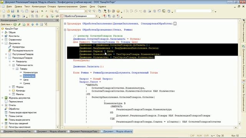This screenshot has width=246, height=138.
Task: Expand the Справочники tree node
Action: [x=3, y=39]
